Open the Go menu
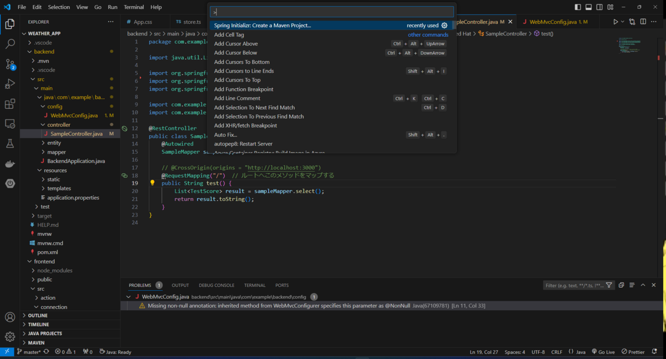This screenshot has height=359, width=666. pos(98,7)
